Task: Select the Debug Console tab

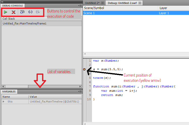Action: tap(13, 6)
